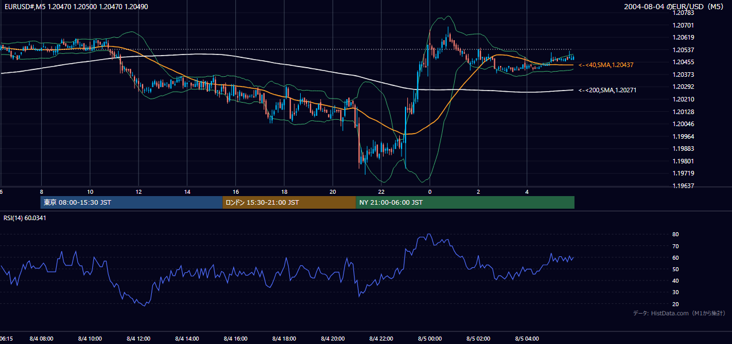This screenshot has width=732, height=344.
Task: Click the 8/4 14:00 time axis label
Action: [187, 338]
